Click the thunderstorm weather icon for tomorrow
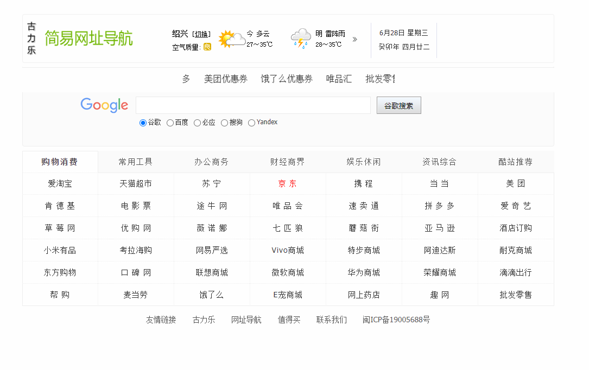Image resolution: width=589 pixels, height=370 pixels. pos(301,39)
